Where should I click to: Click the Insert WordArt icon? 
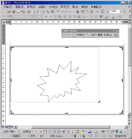63,131
